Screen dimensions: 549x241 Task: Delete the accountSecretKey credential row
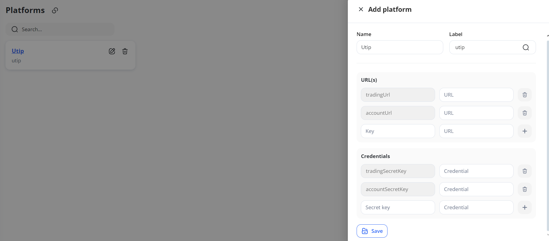tap(525, 189)
